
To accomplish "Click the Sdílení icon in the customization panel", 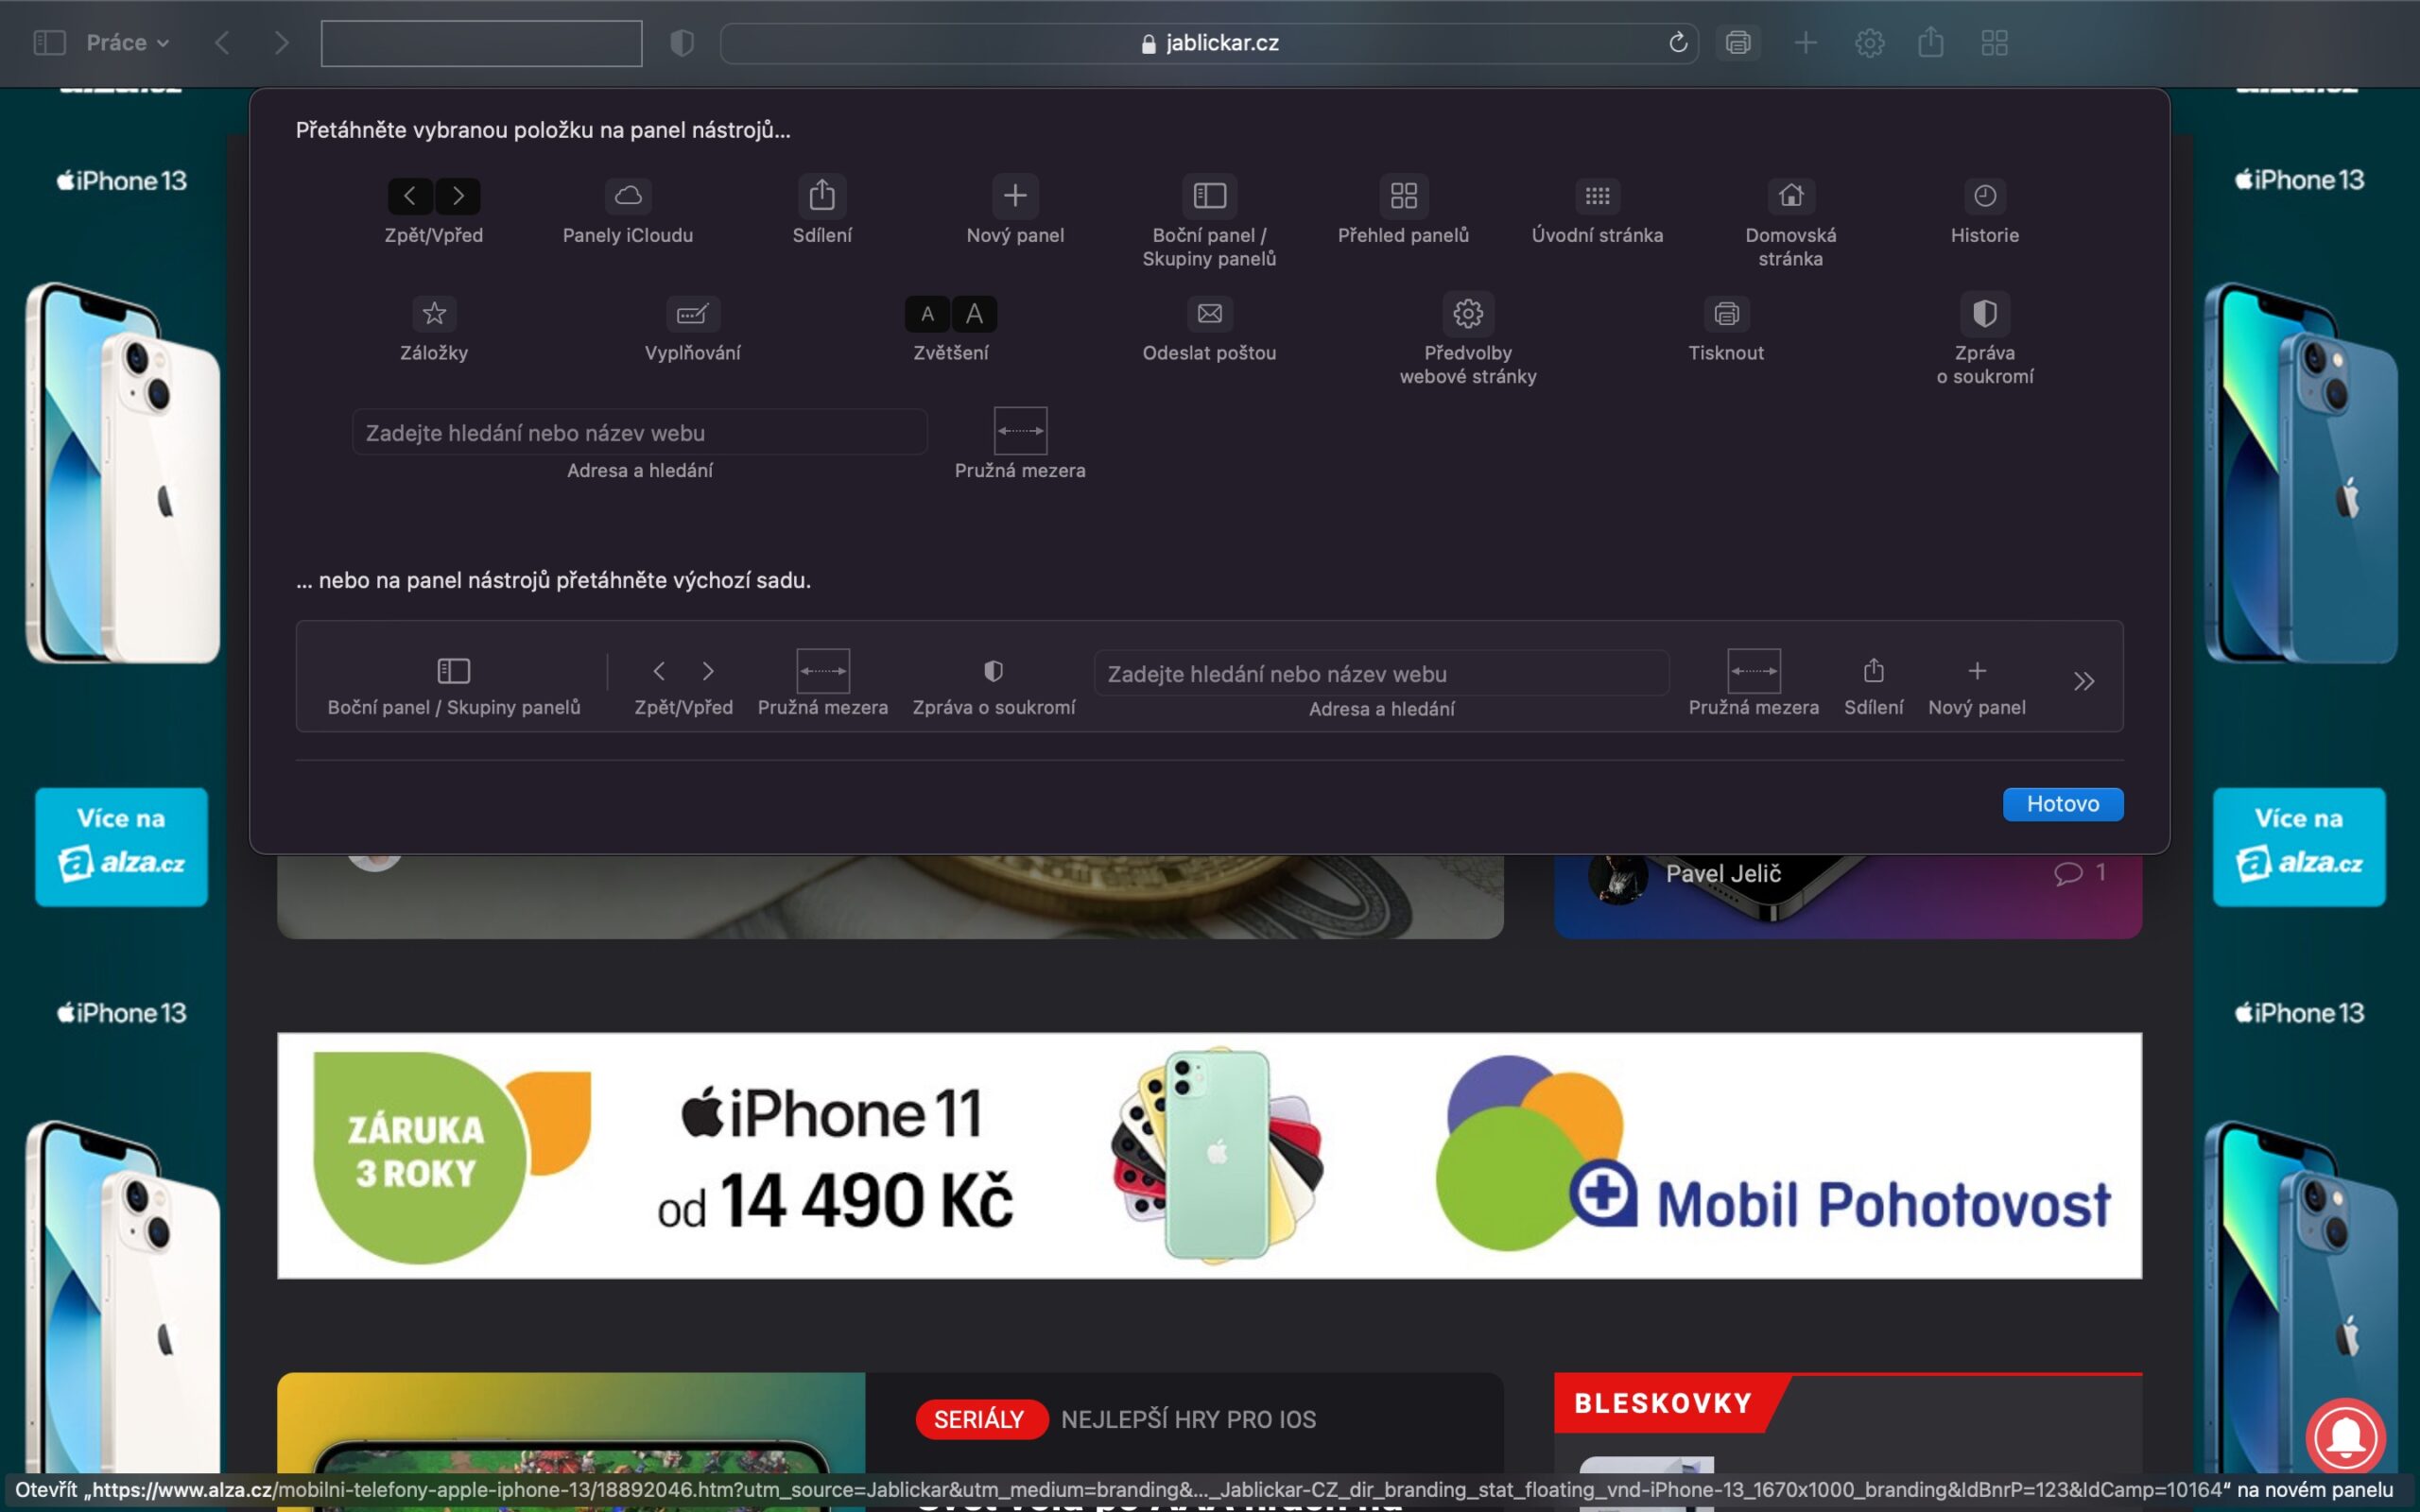I will point(822,196).
